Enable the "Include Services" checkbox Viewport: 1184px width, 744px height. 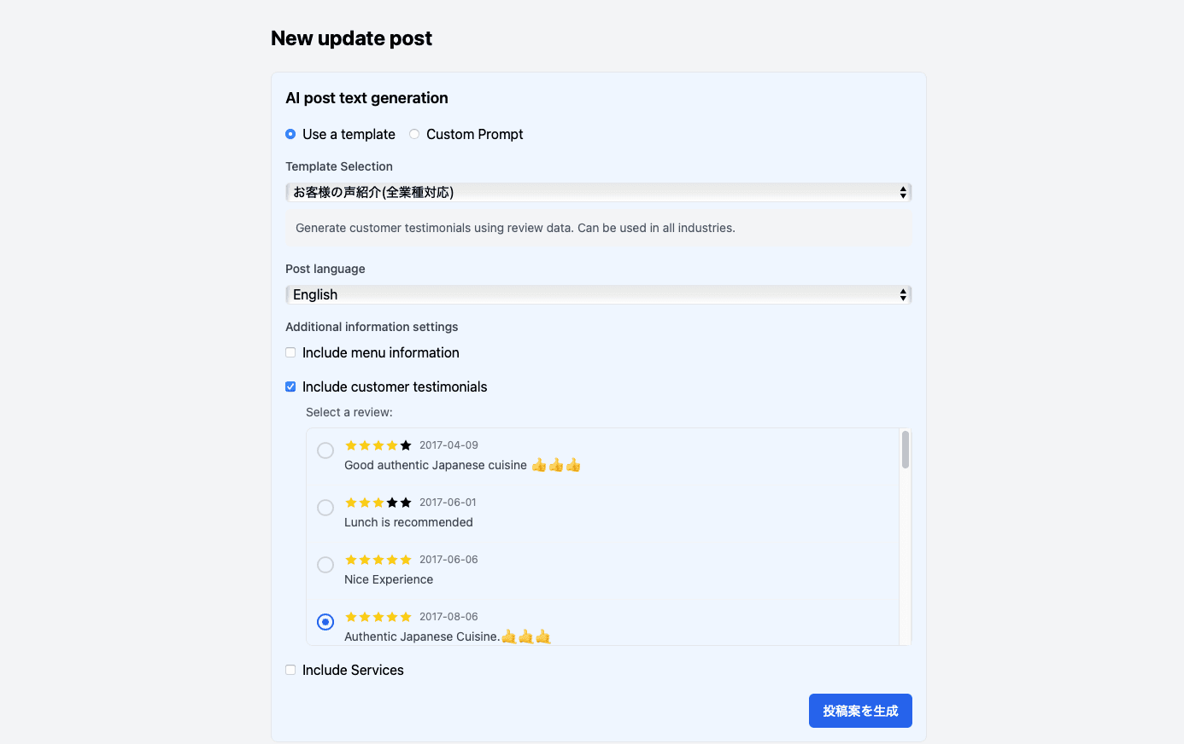point(290,669)
